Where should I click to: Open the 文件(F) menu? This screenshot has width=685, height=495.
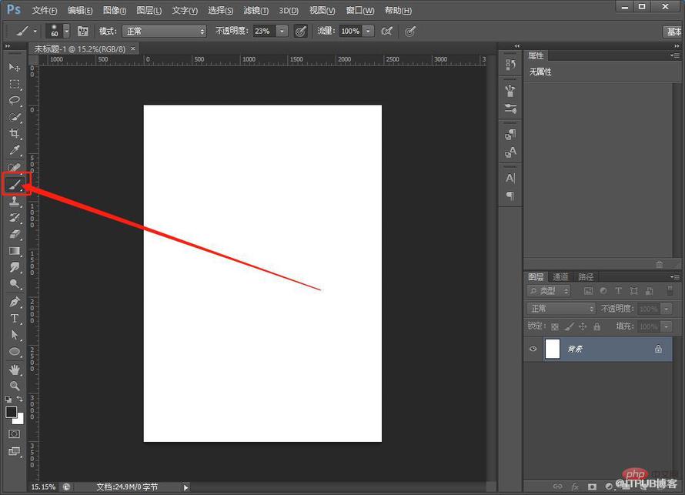45,11
